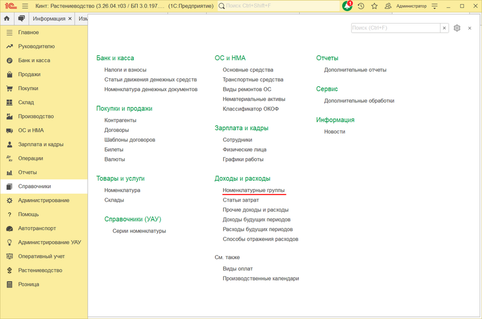Click the Оперативный учет icon
482x319 pixels.
tap(10, 257)
